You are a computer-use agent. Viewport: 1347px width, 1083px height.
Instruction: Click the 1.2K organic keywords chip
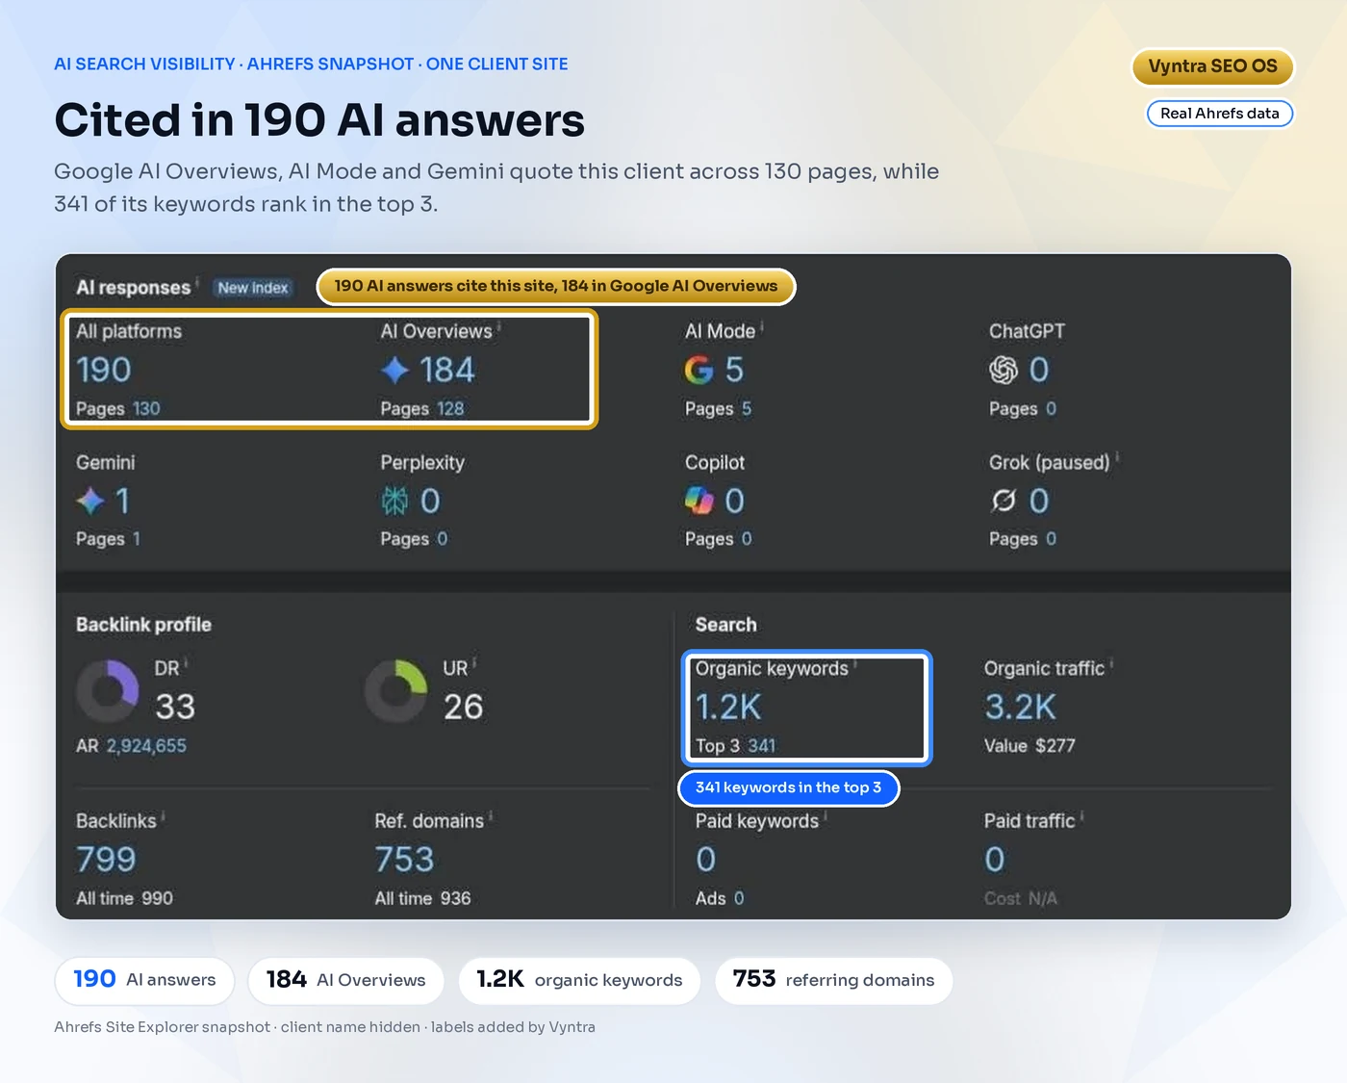pyautogui.click(x=579, y=980)
